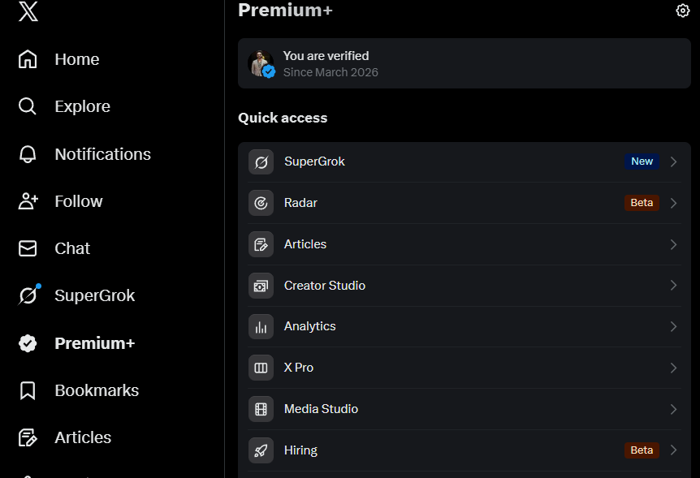Image resolution: width=700 pixels, height=478 pixels.
Task: Click the Creator Studio icon in quick access
Action: click(261, 286)
